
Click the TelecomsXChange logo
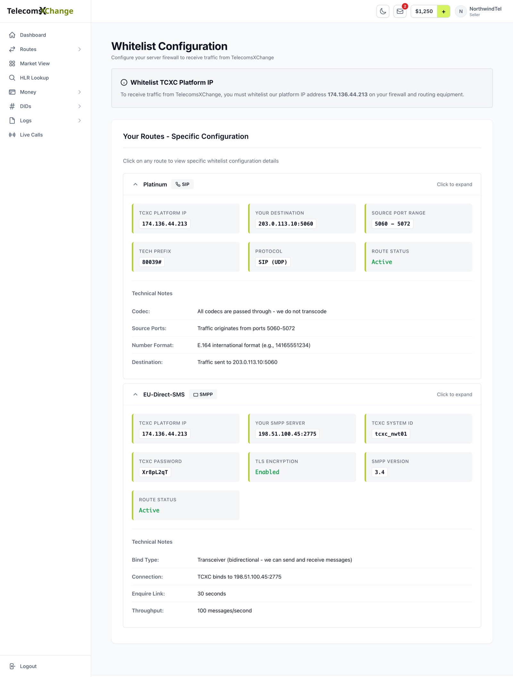coord(40,11)
